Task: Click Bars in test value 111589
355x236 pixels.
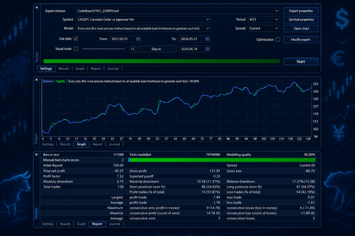Action: pos(118,155)
